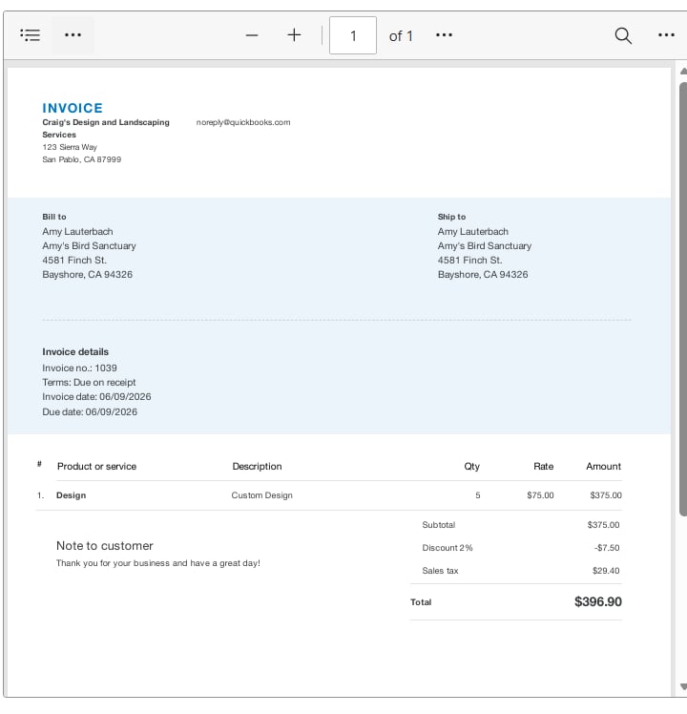Click 'Bayshore, CA 94326' under Ship to
Image resolution: width=687 pixels, height=714 pixels.
(x=483, y=275)
